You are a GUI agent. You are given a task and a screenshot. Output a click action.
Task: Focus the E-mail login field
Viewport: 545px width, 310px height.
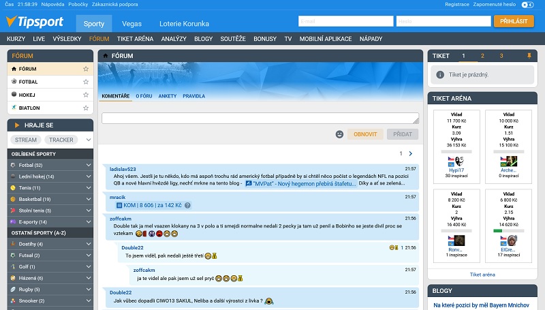[346, 21]
